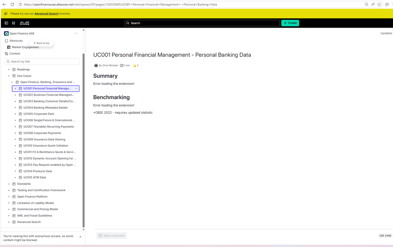Open space options ellipsis next to Open Finance UAE
Image resolution: width=393 pixels, height=247 pixels.
(x=76, y=33)
